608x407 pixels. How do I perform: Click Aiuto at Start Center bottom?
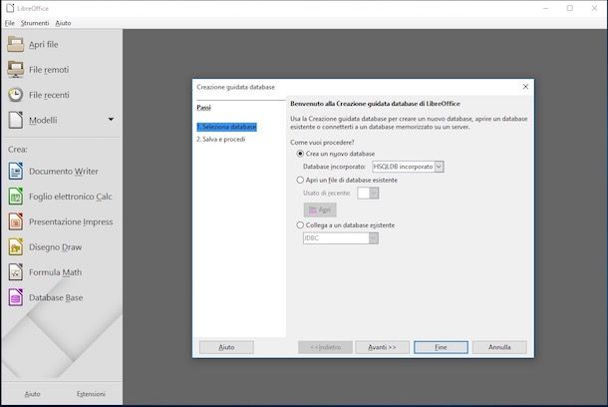tap(32, 394)
